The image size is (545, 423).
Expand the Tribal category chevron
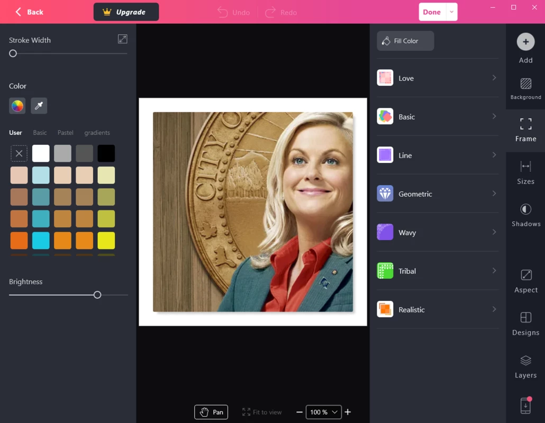(494, 271)
